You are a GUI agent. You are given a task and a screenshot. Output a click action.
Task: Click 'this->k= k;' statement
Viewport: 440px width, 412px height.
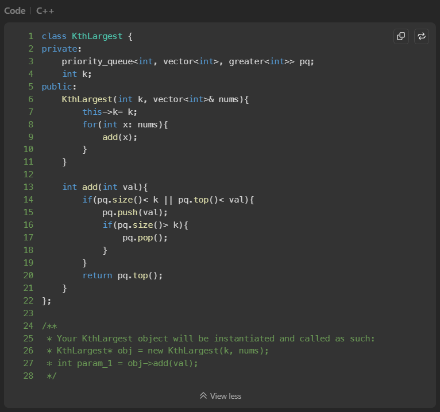pos(110,112)
